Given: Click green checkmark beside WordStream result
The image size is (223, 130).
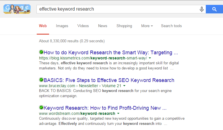Looking at the screenshot, I should click(41, 108).
